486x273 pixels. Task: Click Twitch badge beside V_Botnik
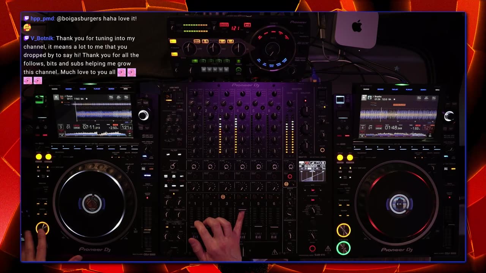tap(27, 38)
